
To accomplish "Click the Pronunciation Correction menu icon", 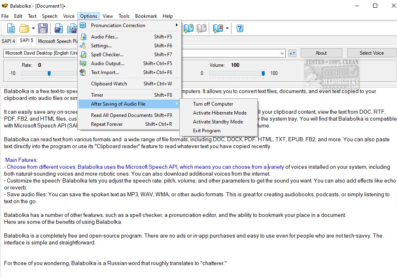I will [83, 25].
